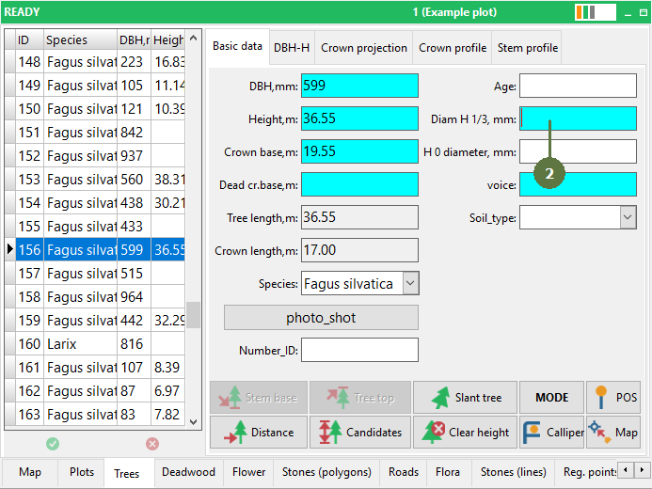Click the DBH,mm input field
652x489 pixels.
click(x=359, y=86)
